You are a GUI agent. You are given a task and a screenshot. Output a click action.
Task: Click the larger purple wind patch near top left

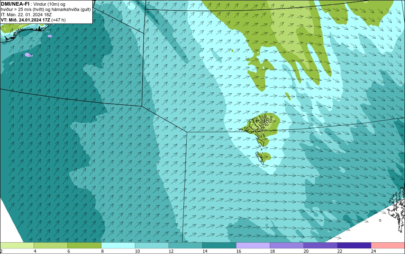pos(28,55)
